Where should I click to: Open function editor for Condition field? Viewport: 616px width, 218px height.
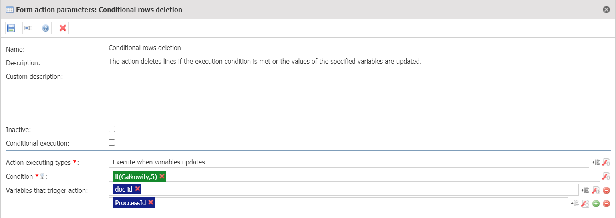[x=606, y=176]
